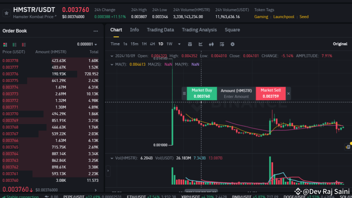352x198 pixels.
Task: Click the Market Buy button
Action: point(202,94)
